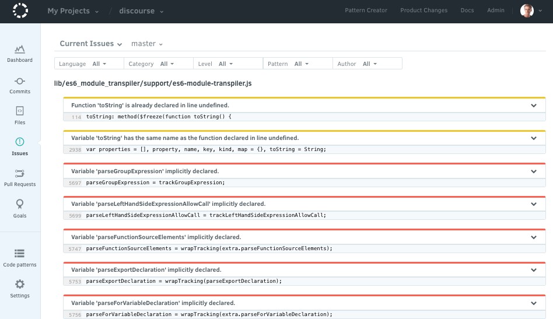Expand the 'parseExportDeclaration' issue chevron

(533, 270)
